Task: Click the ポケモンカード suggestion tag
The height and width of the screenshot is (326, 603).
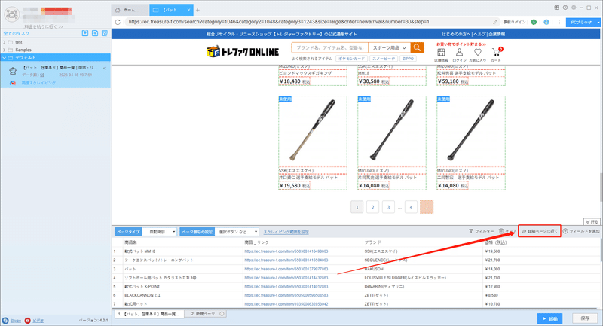Action: point(351,59)
